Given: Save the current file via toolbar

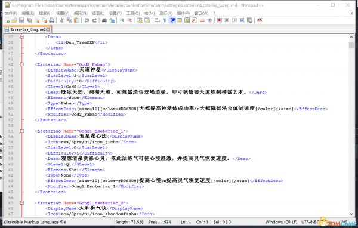Looking at the screenshot, I should pos(21,20).
